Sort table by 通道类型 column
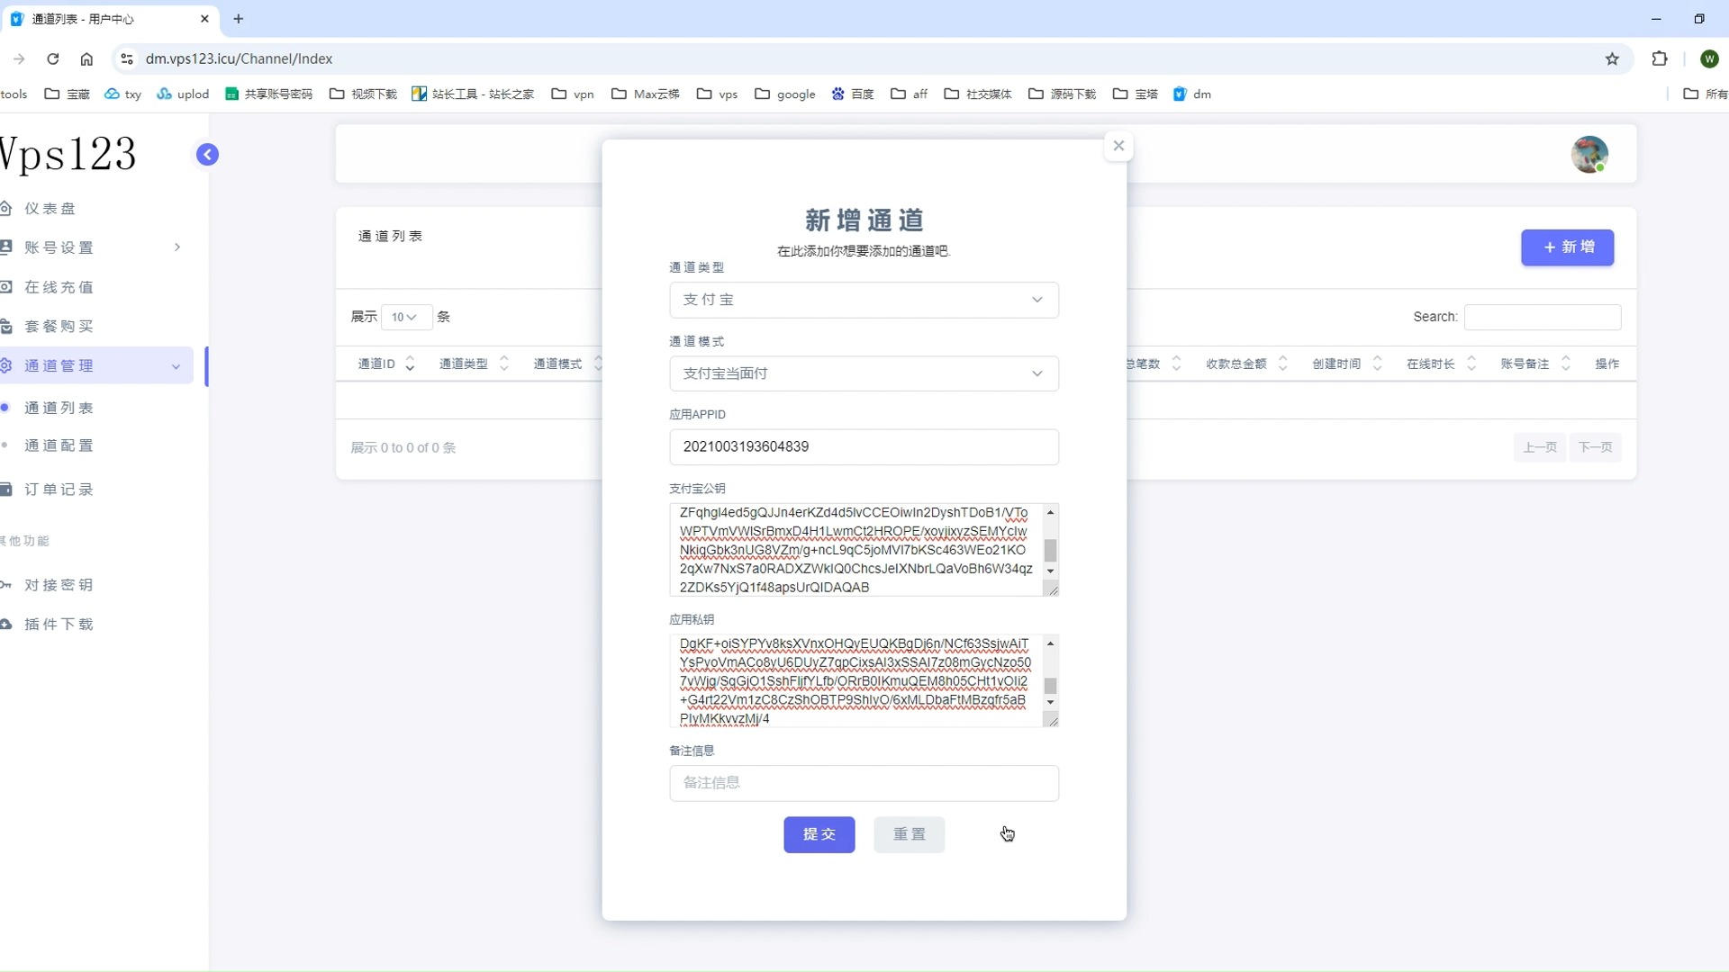The width and height of the screenshot is (1729, 972). coord(474,364)
